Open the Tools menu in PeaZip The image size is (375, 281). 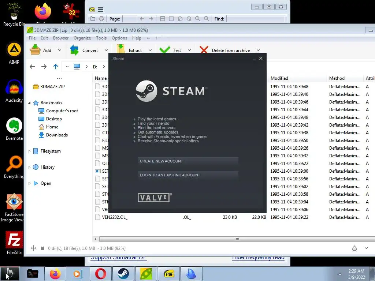coord(101,38)
